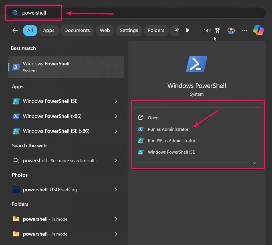Open Windows PowerShell ISE app result
The width and height of the screenshot is (272, 245).
66,101
